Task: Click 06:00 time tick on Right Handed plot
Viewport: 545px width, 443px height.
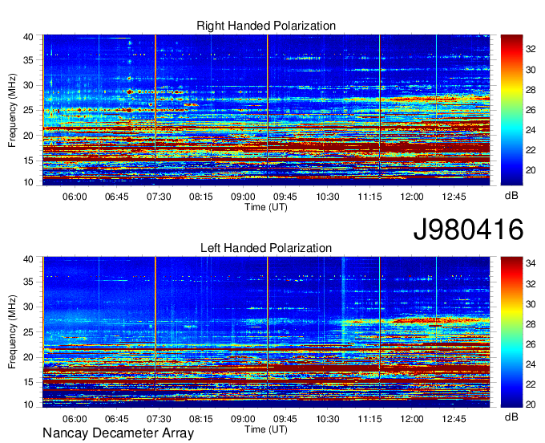Action: pos(75,197)
